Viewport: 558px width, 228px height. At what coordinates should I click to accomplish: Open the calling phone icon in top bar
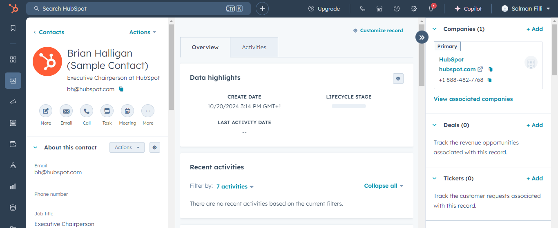tap(362, 9)
